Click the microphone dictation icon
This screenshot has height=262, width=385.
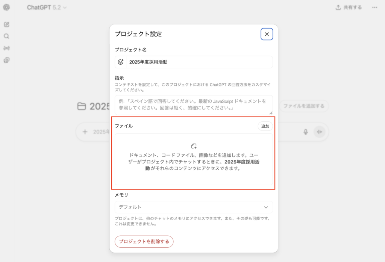click(306, 132)
